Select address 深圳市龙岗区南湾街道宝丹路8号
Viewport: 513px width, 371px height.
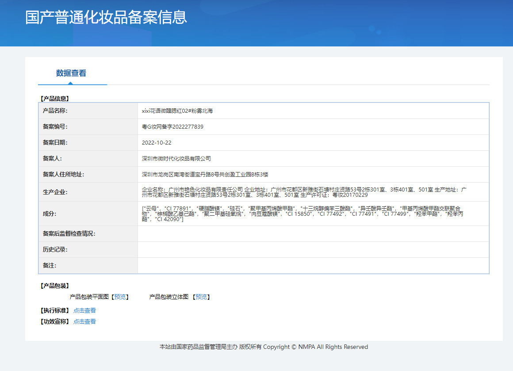point(180,174)
